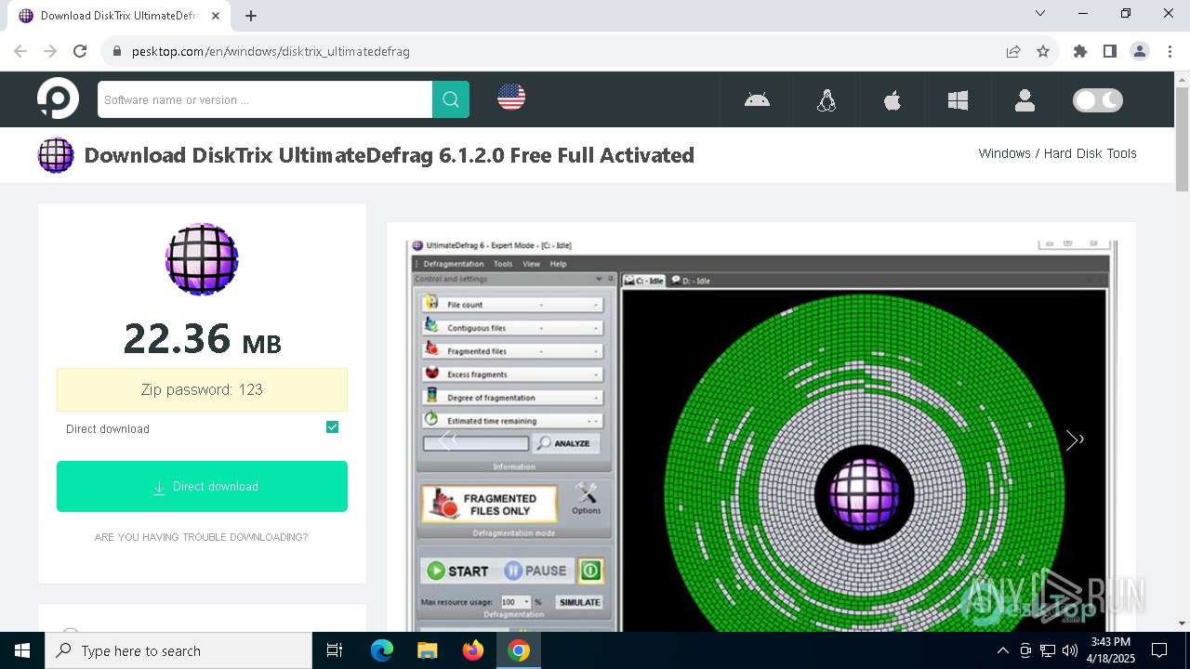The height and width of the screenshot is (669, 1190).
Task: Open the Android category icon
Action: click(x=757, y=99)
